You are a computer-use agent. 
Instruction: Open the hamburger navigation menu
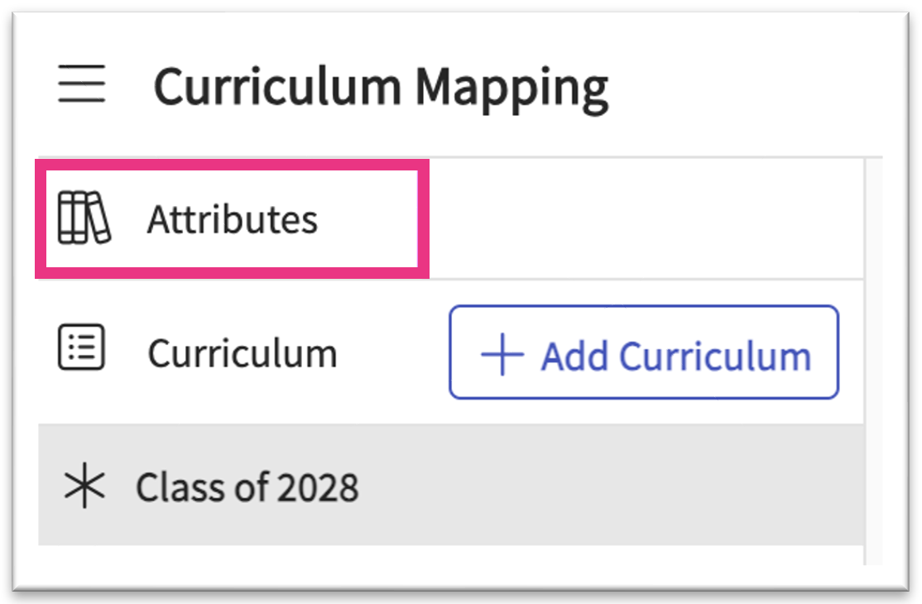[x=81, y=85]
